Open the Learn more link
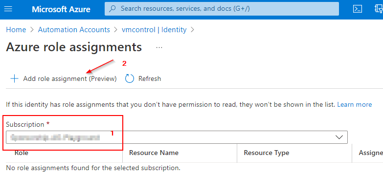 [355, 105]
